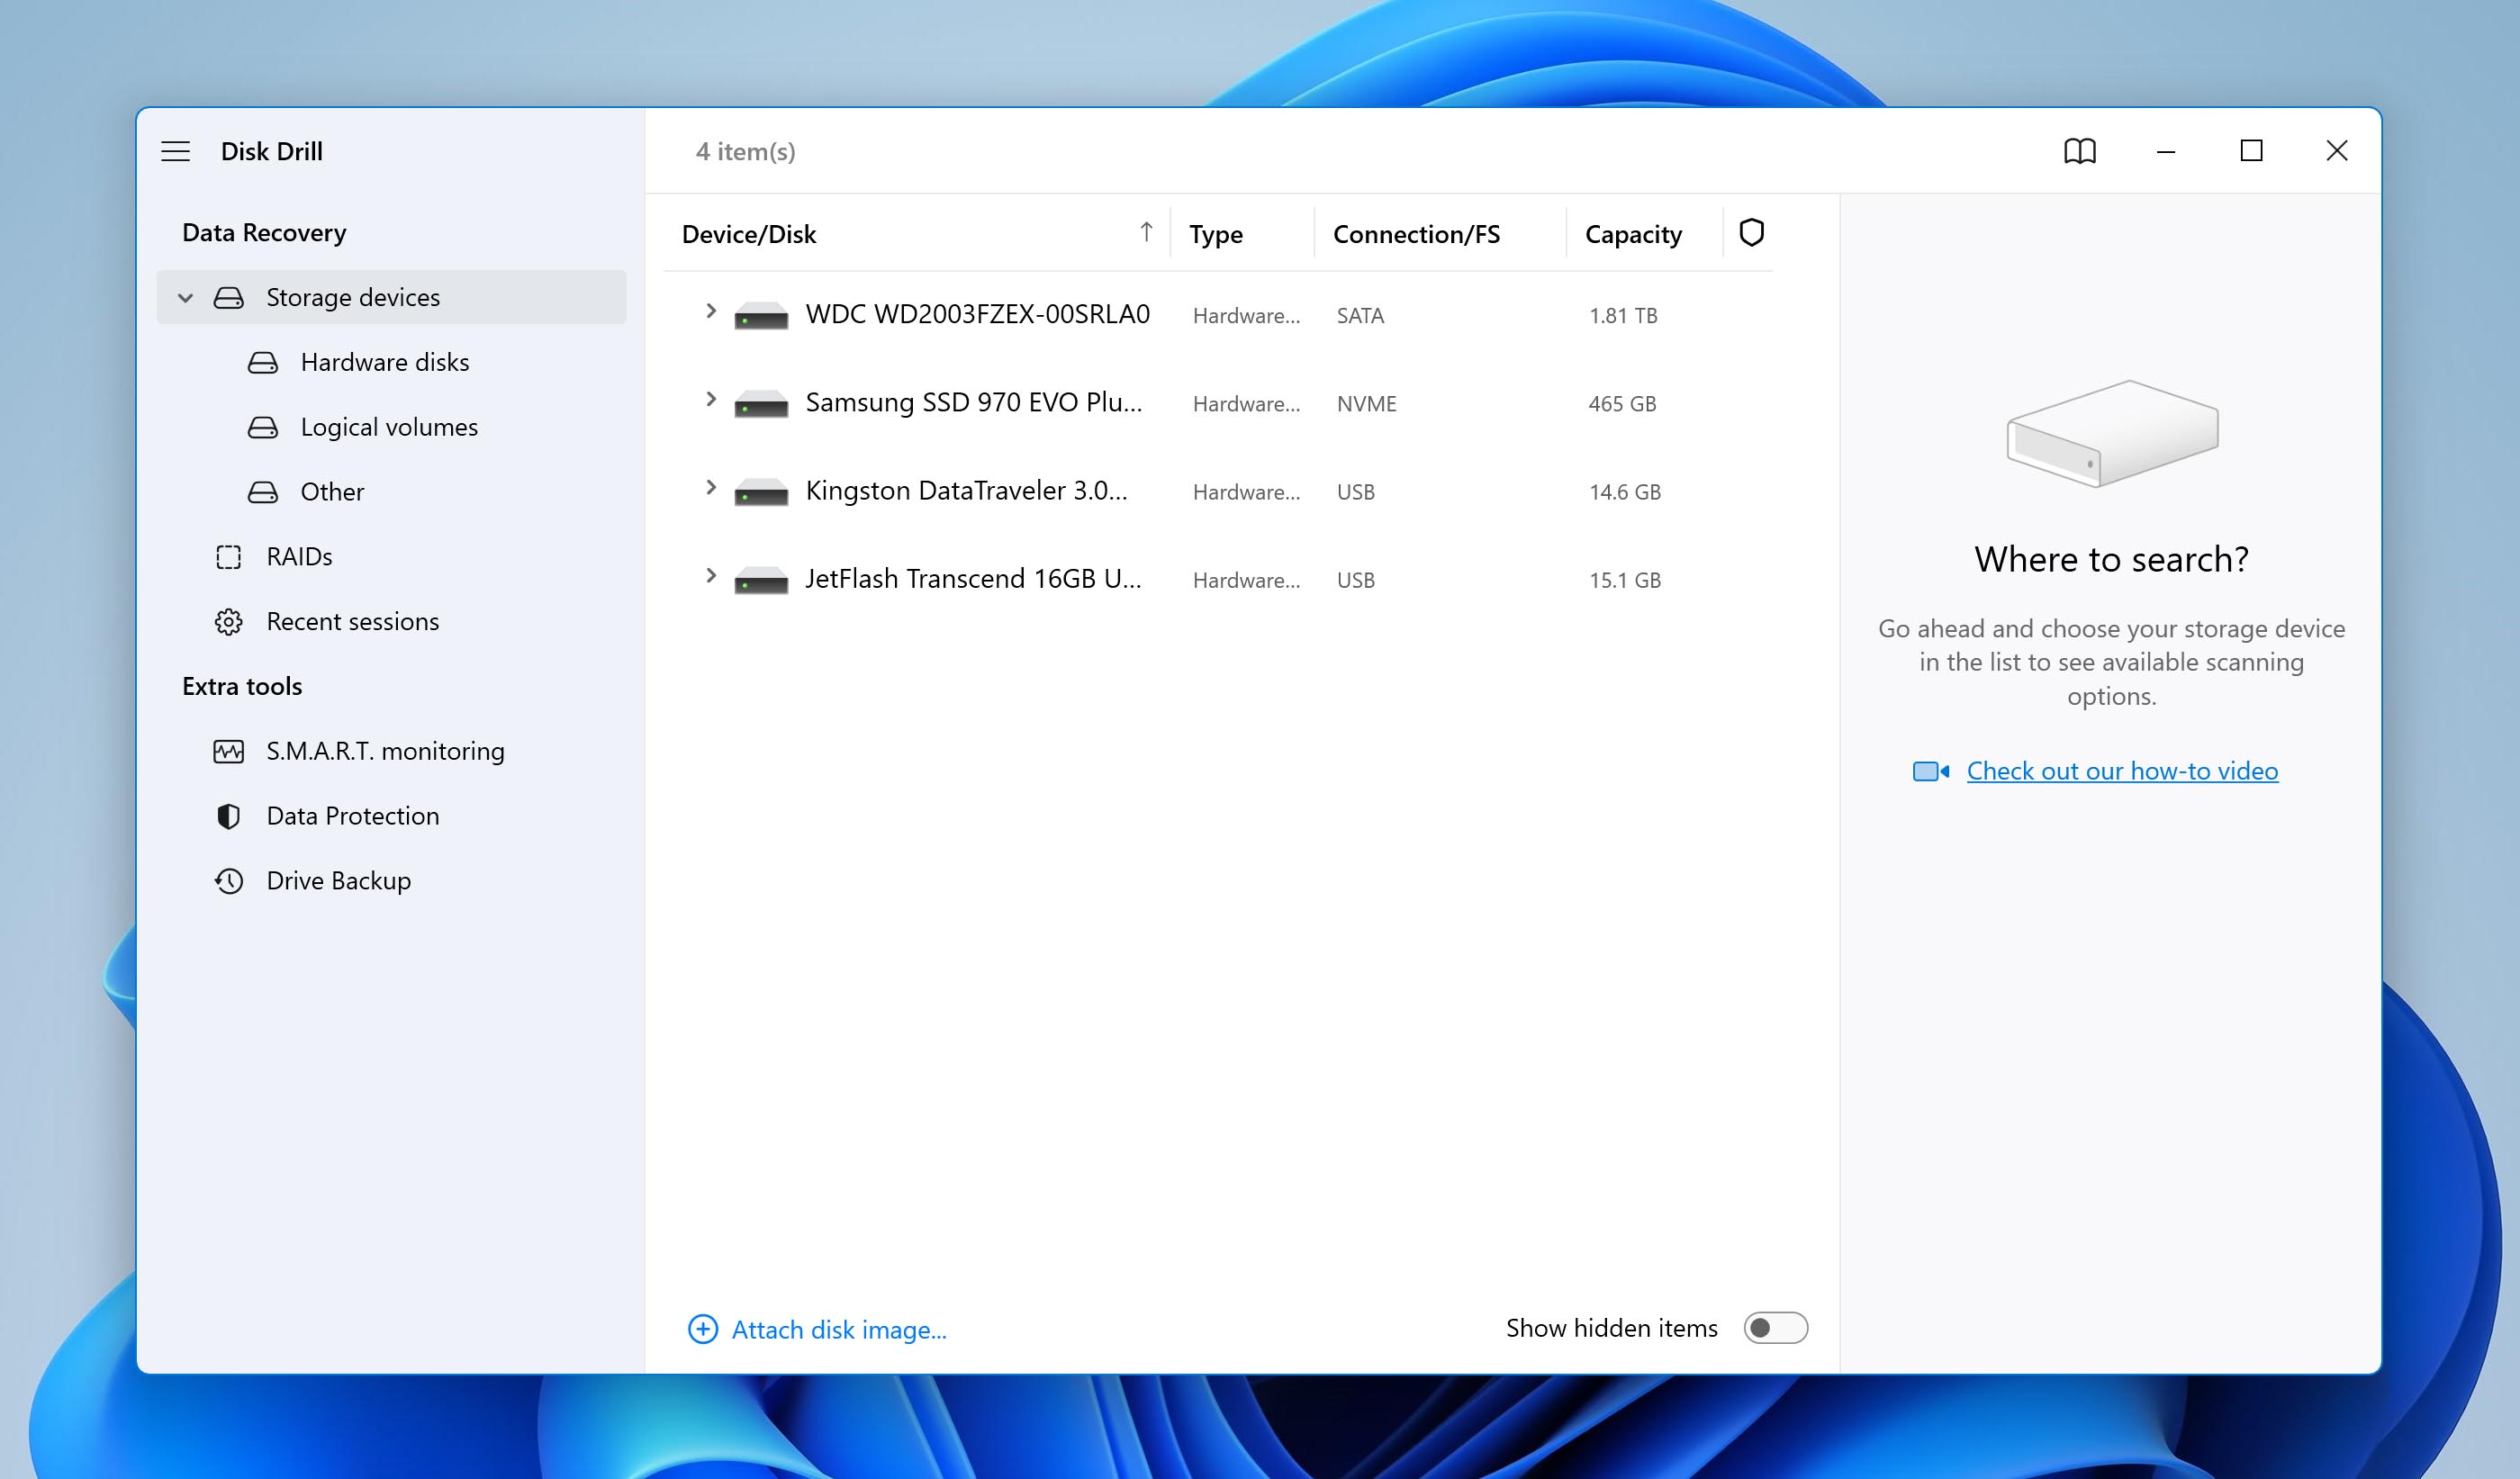Toggle the Show hidden items switch
The image size is (2520, 1479).
coord(1774,1328)
